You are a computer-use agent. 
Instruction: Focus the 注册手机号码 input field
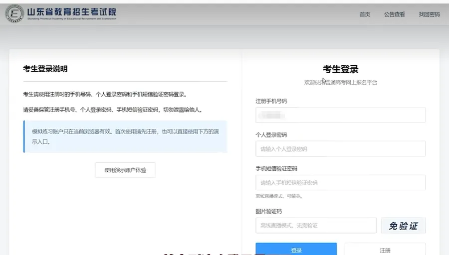coord(340,115)
